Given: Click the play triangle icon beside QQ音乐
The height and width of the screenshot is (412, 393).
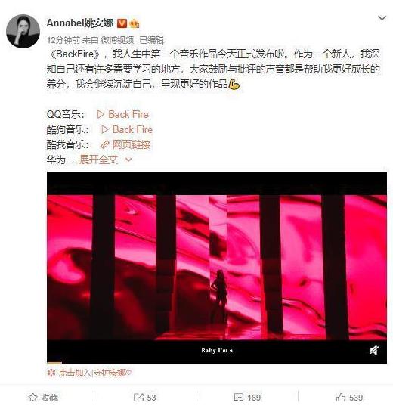Looking at the screenshot, I should pos(101,115).
